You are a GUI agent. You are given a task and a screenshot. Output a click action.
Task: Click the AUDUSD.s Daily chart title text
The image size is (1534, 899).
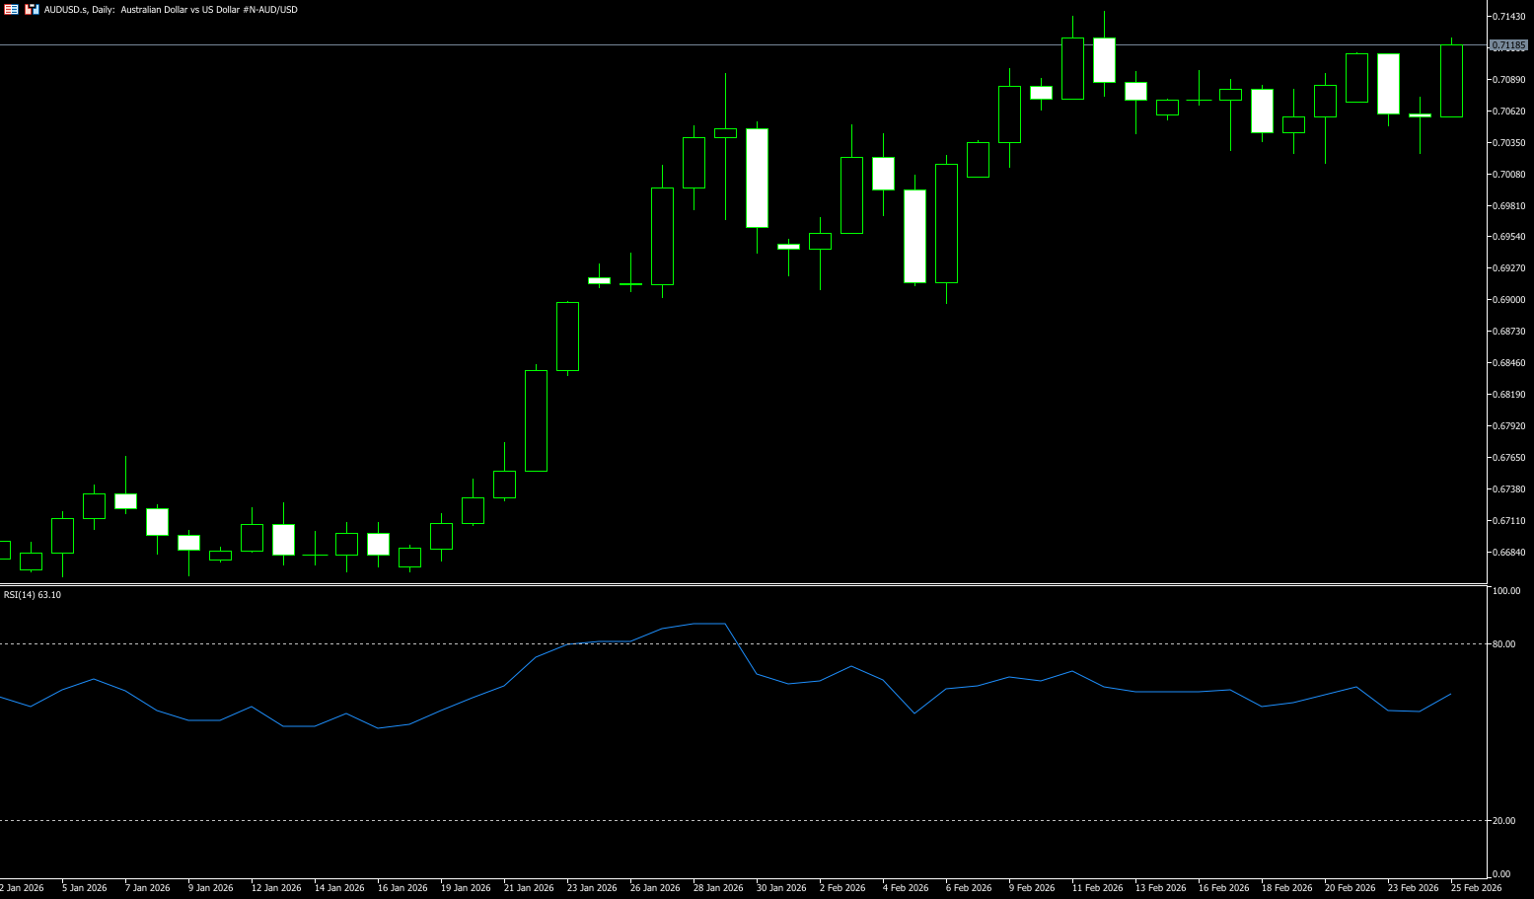click(x=170, y=10)
